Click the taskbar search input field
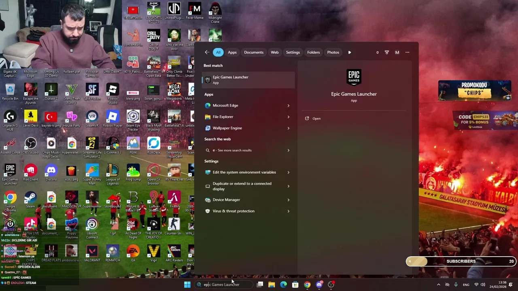The width and height of the screenshot is (518, 291). click(x=224, y=285)
